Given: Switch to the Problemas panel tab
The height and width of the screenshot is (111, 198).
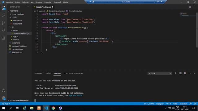Looking at the screenshot, I should (x=39, y=73).
